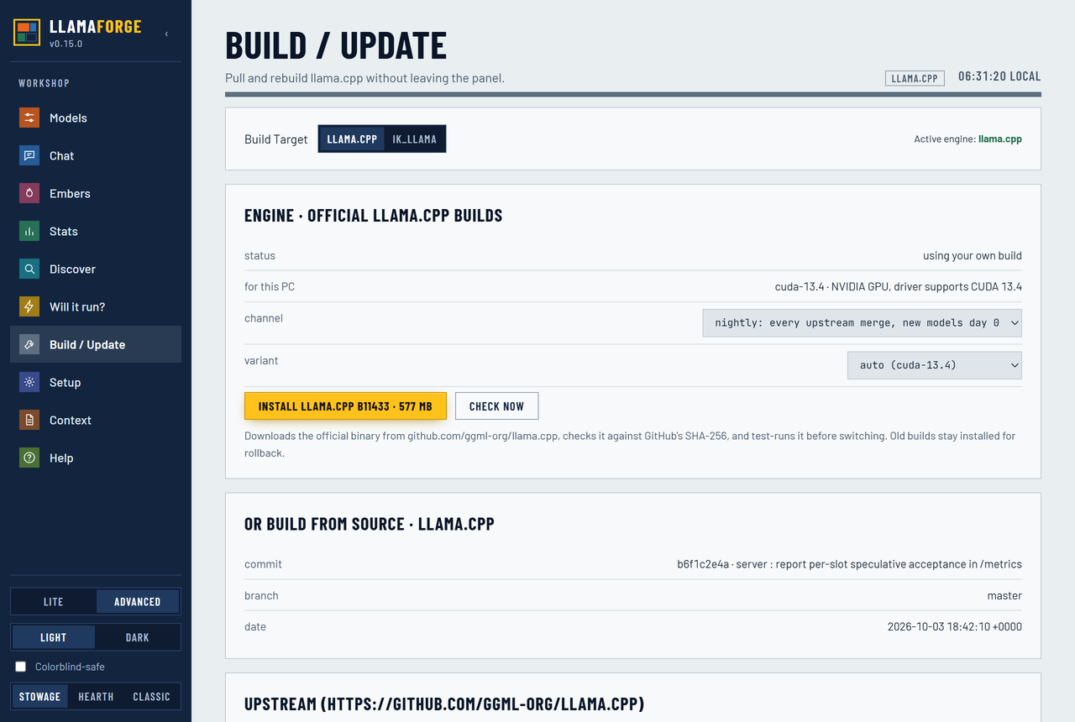The image size is (1075, 722).
Task: Open the variant auto (cuda-13.4) dropdown
Action: 935,365
